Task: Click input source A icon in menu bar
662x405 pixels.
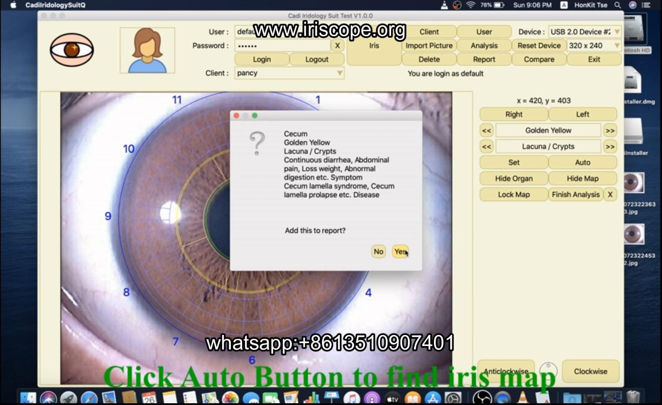Action: 564,5
